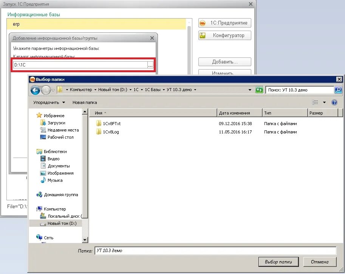Click the Конфигуратор button
The height and width of the screenshot is (274, 345).
click(224, 36)
